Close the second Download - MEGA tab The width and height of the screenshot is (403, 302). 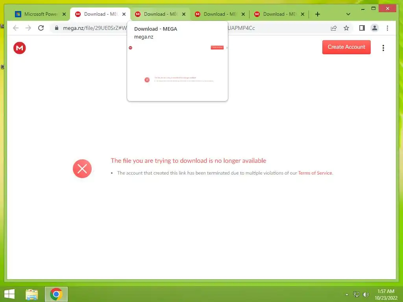[184, 14]
